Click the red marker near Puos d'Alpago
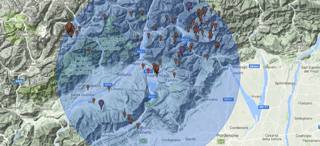320x146 pixels. (x=148, y=70)
